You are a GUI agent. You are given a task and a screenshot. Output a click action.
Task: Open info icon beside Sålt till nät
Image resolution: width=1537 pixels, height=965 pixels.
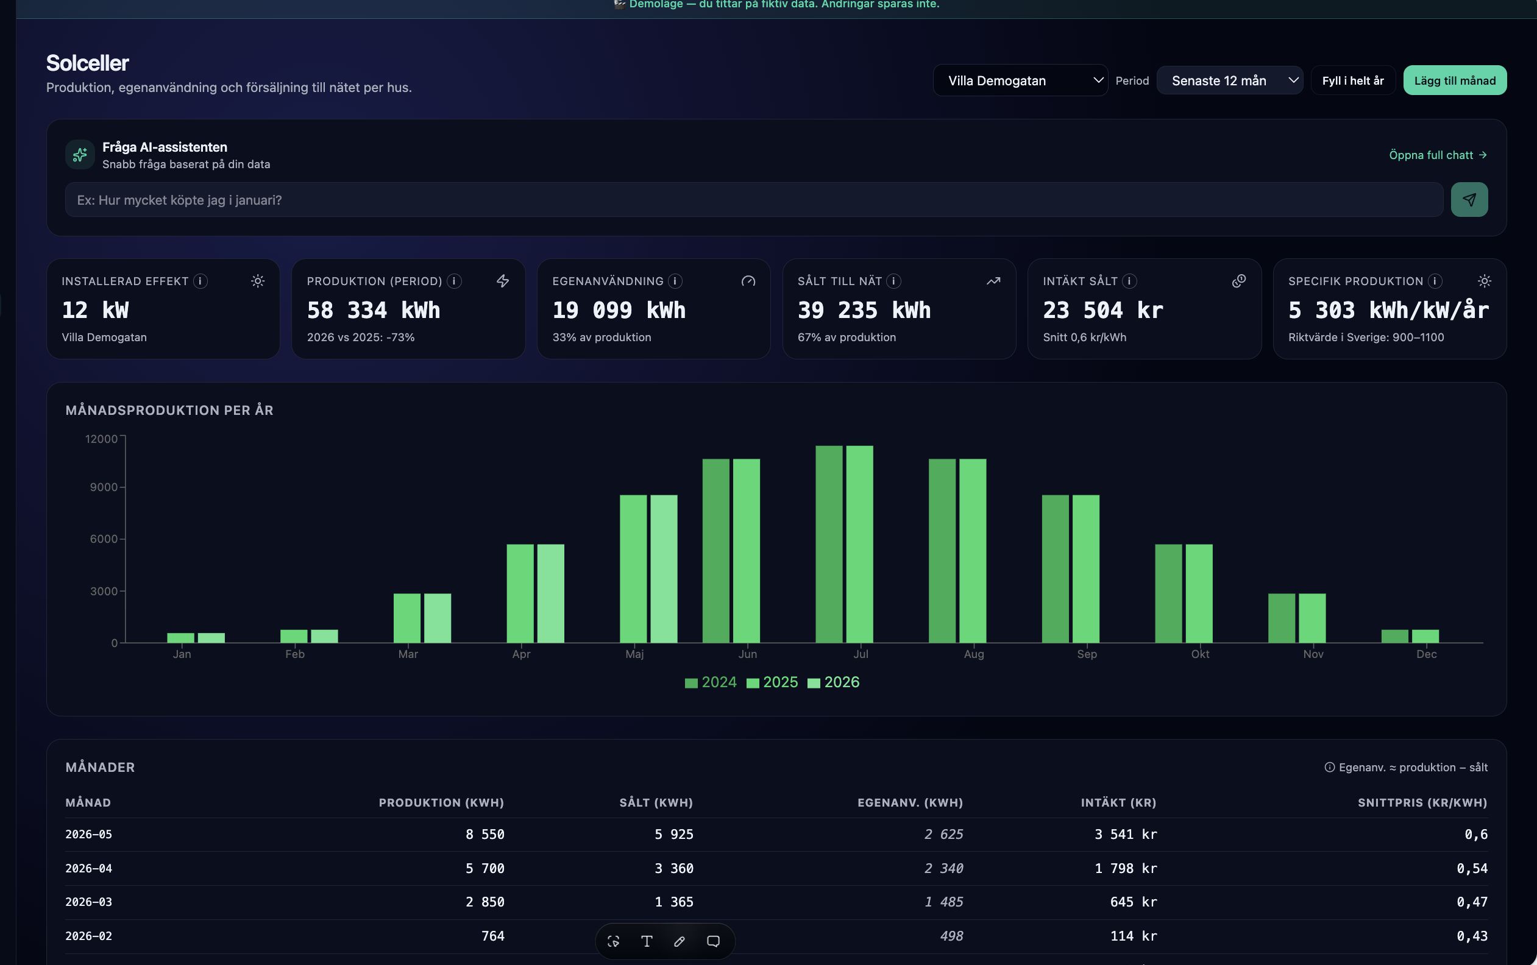click(893, 281)
